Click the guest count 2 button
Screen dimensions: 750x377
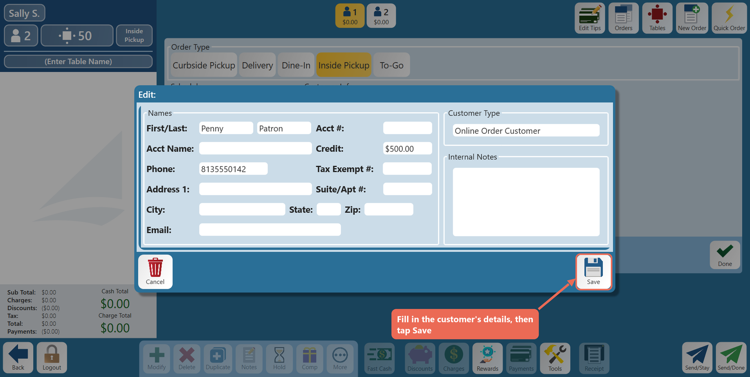[x=21, y=36]
